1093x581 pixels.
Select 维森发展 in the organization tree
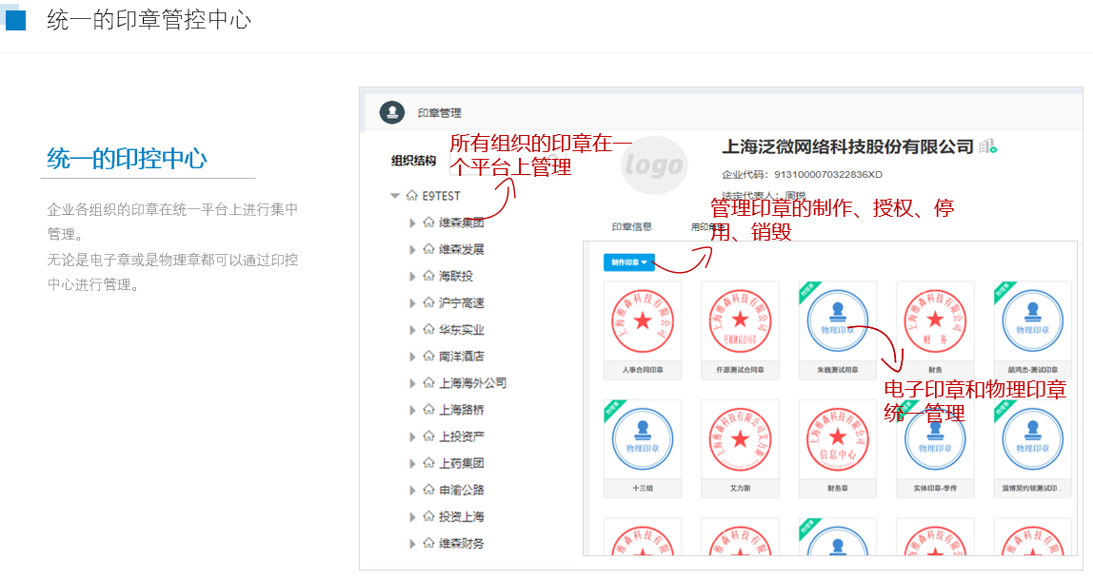(462, 249)
